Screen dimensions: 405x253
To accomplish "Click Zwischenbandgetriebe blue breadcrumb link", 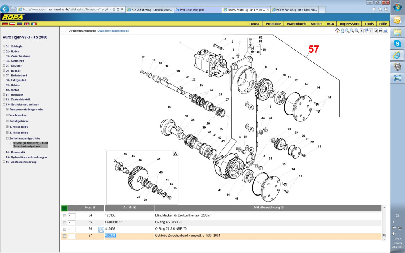I will click(x=114, y=31).
